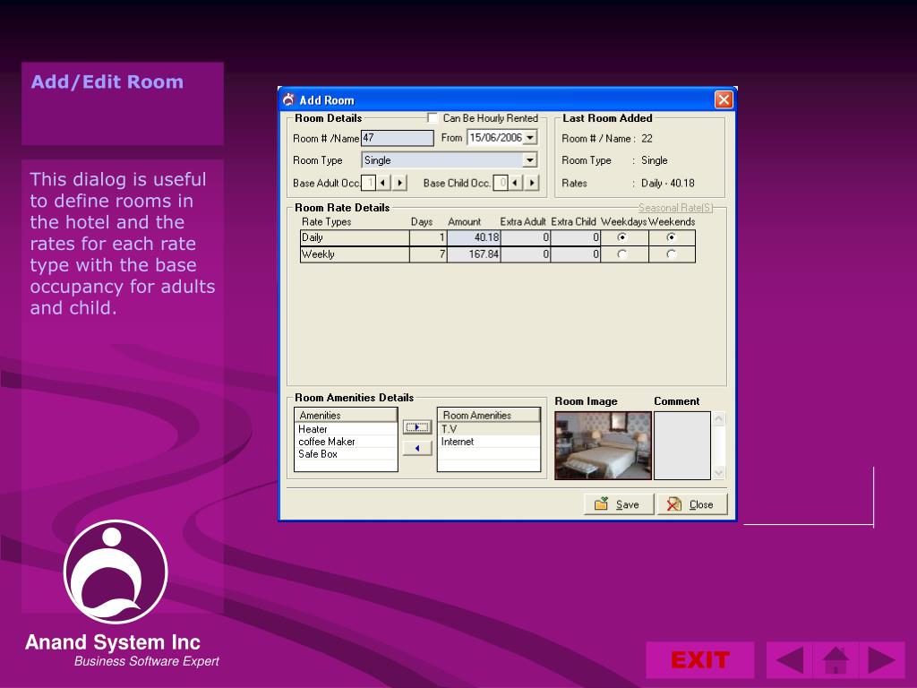Viewport: 917px width, 688px height.
Task: Click the Save button
Action: [619, 504]
